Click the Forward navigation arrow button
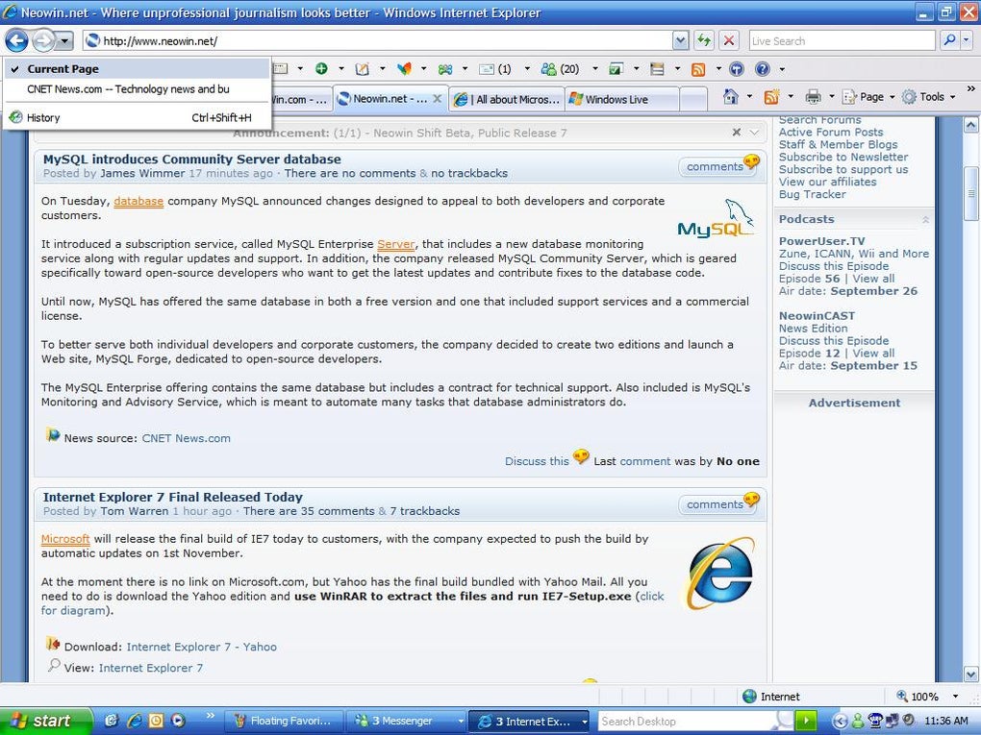Screen dimensions: 981x735 pos(42,41)
